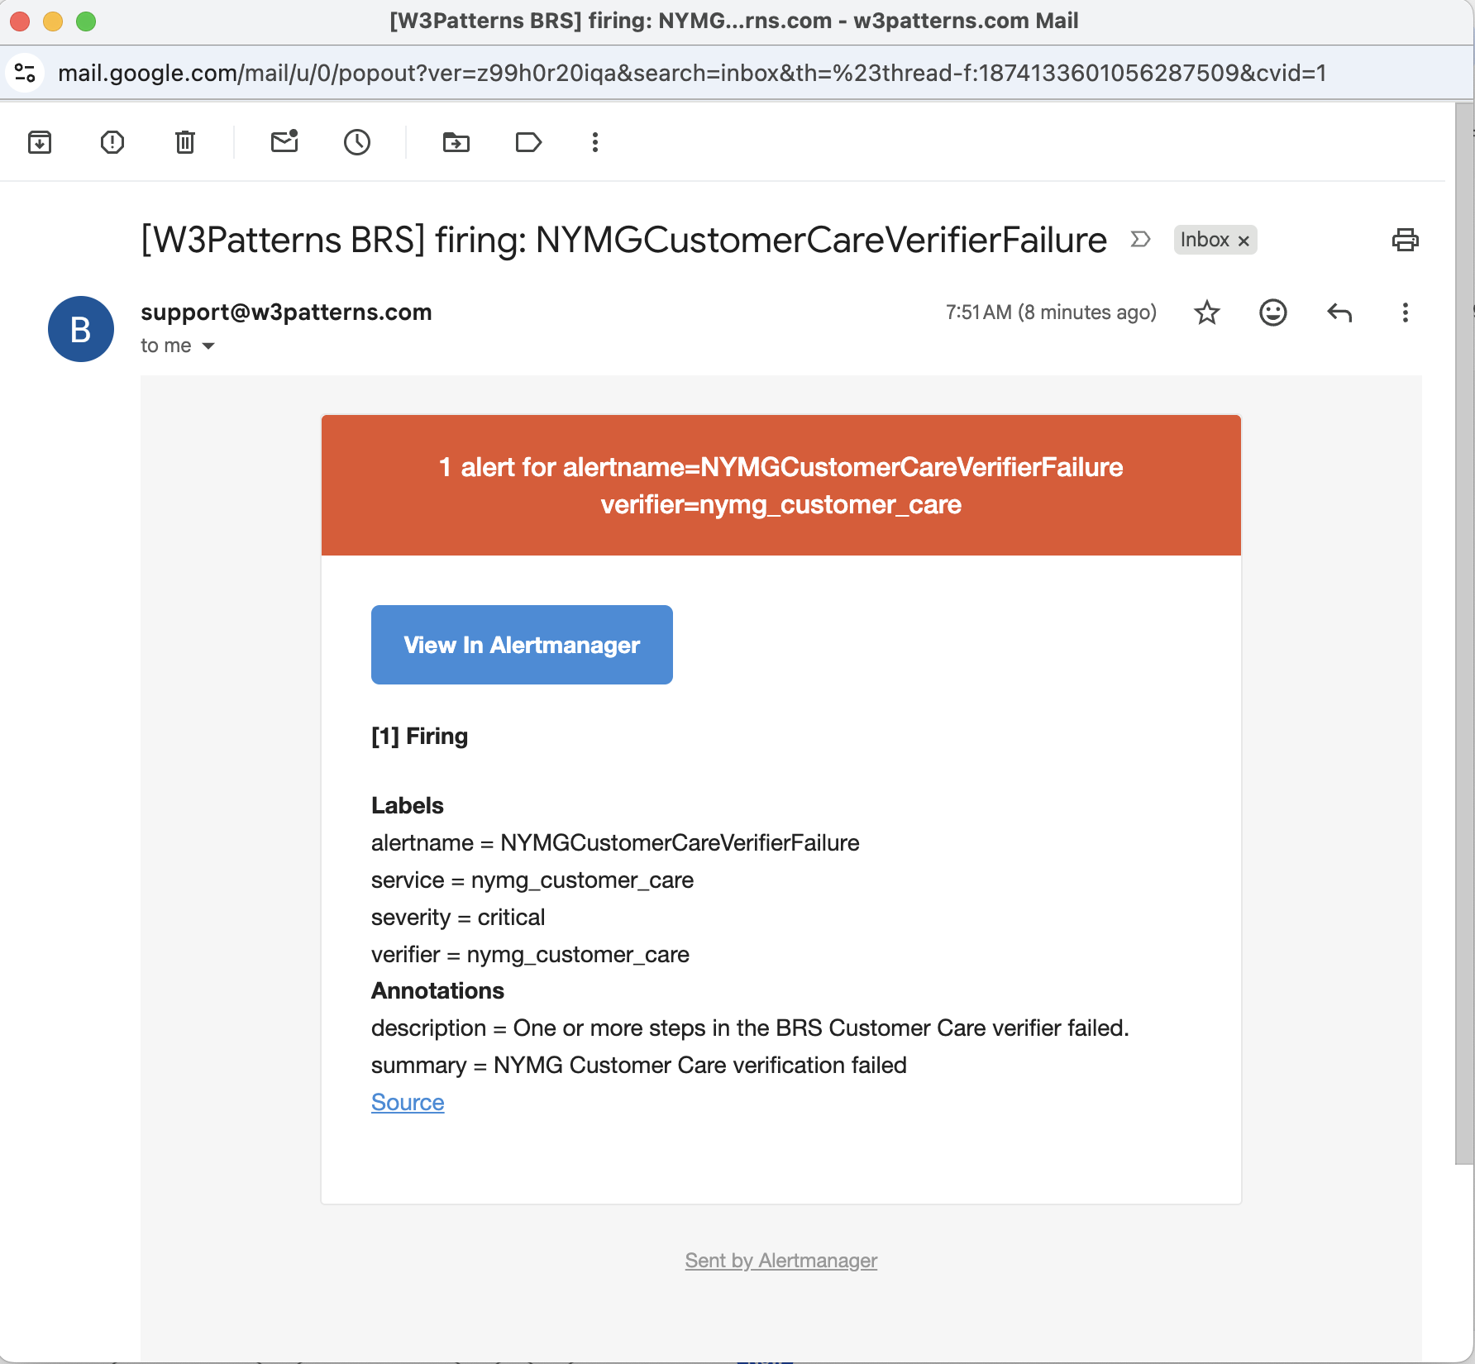Archive this email with the archive icon
This screenshot has height=1364, width=1475.
pos(40,142)
